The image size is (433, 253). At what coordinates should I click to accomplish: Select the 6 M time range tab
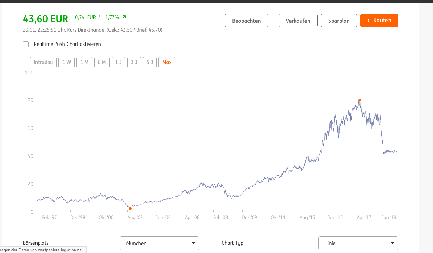click(x=102, y=62)
